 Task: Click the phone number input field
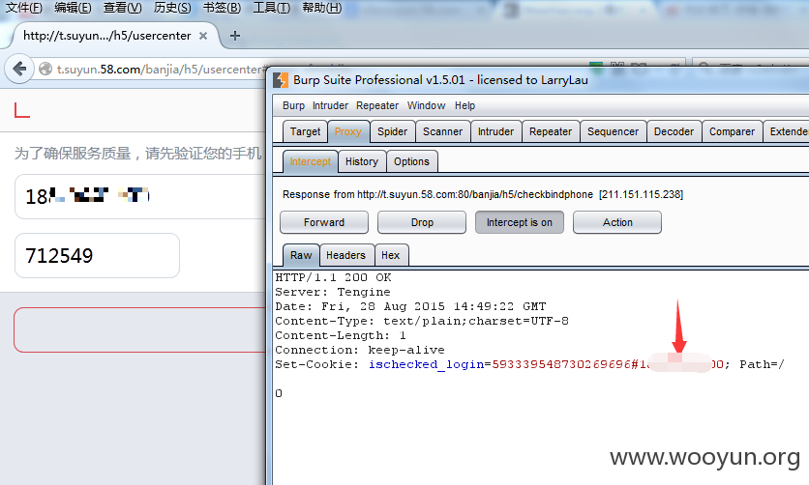tap(140, 197)
